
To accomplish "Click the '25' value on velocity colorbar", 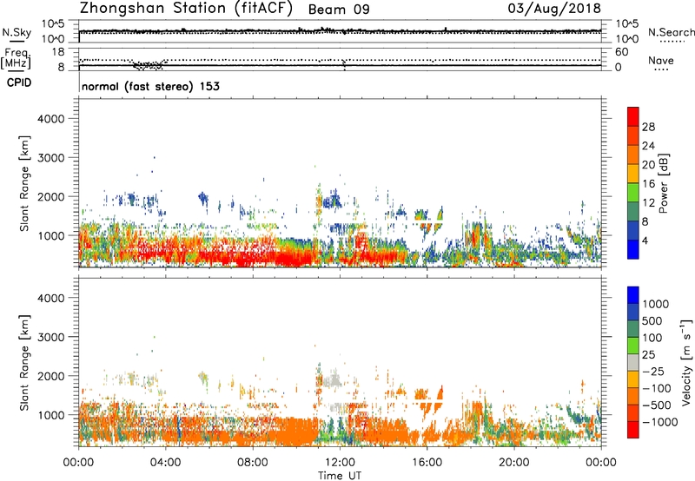I will click(648, 355).
